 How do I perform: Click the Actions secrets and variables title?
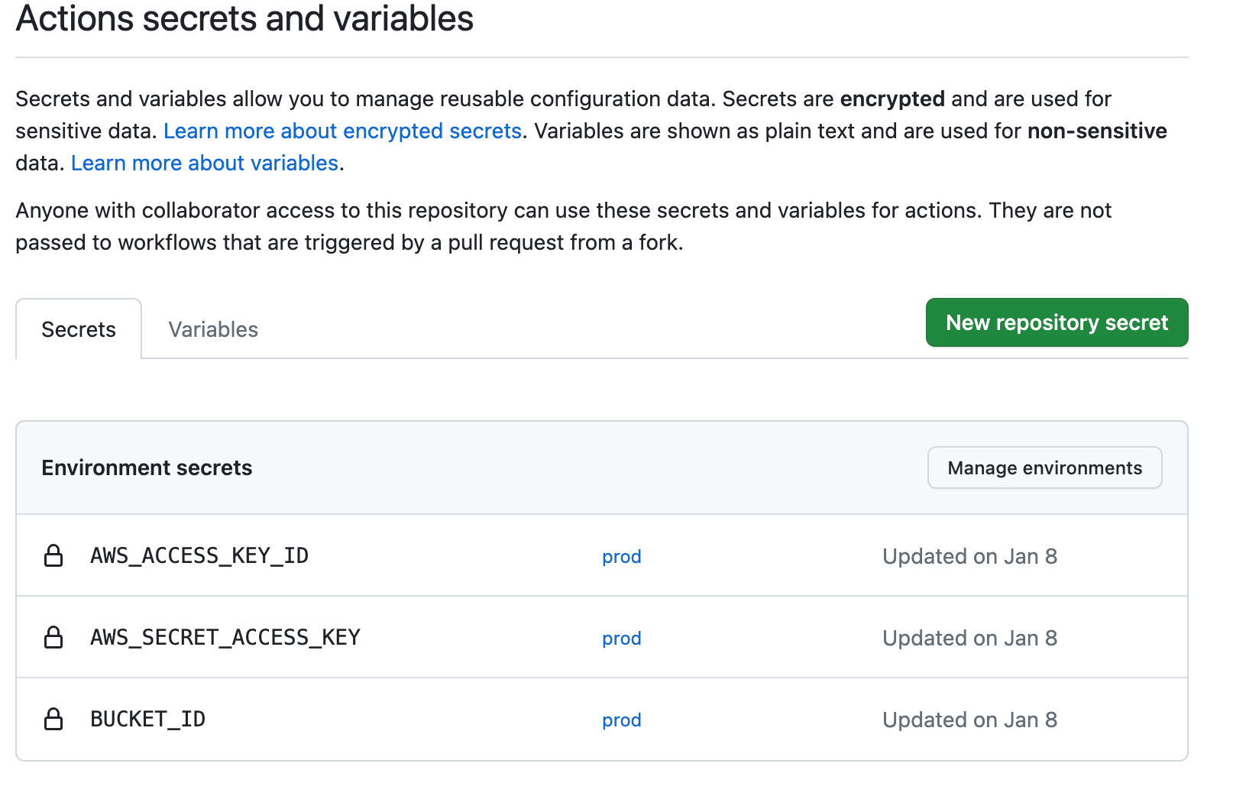244,18
